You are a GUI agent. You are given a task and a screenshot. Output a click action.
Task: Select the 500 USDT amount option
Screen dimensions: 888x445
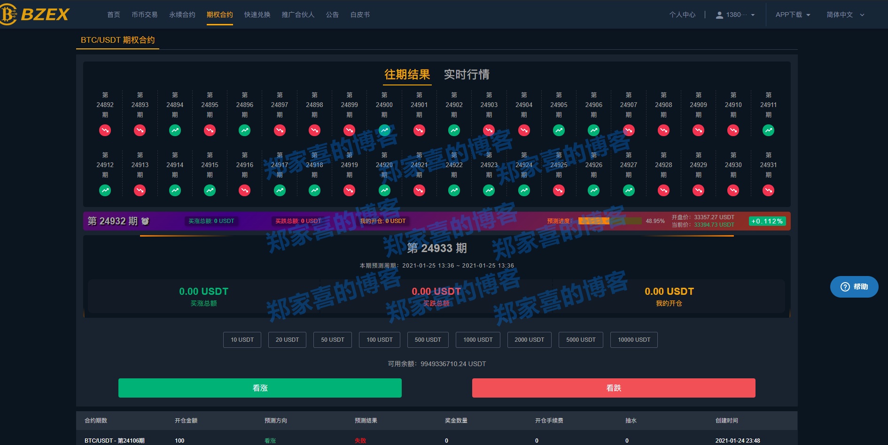point(428,339)
